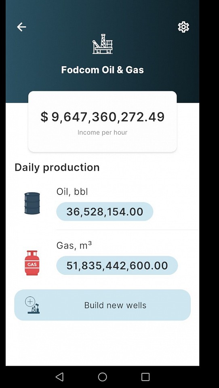
Task: Tap the pumpjack plus icon
Action: tap(32, 305)
